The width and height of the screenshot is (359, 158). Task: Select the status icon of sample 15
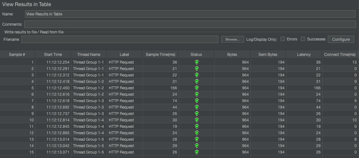click(x=197, y=152)
